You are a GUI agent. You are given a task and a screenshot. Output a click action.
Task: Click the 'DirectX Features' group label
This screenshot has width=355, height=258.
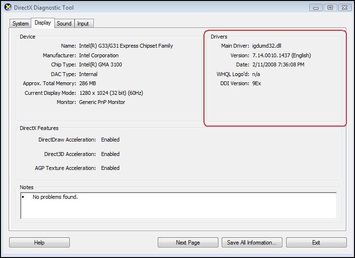point(39,128)
